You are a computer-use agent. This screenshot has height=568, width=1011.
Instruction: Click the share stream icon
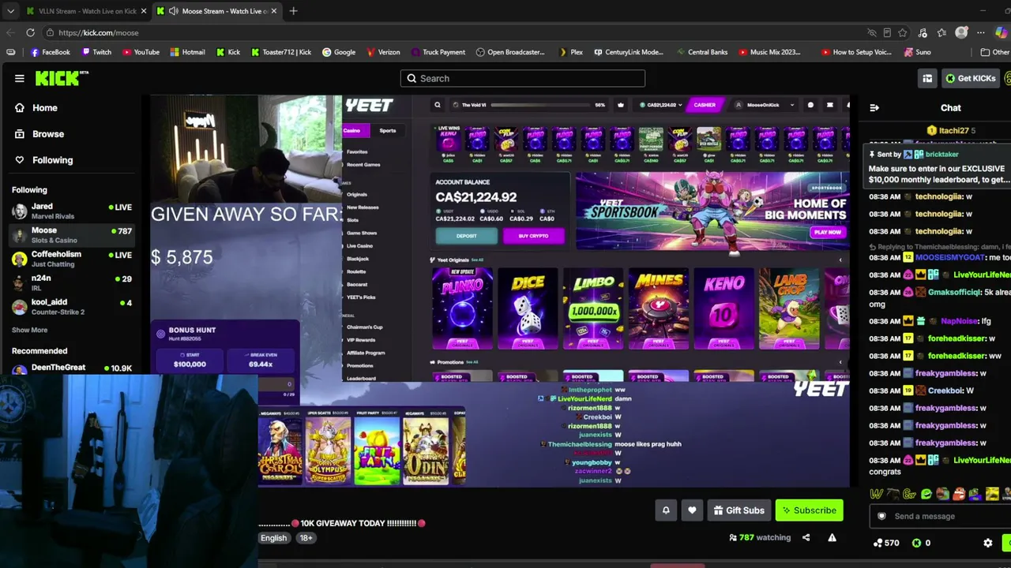pyautogui.click(x=806, y=537)
